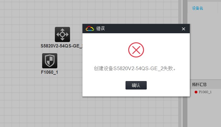Click the 设备名 column header

(x=198, y=8)
